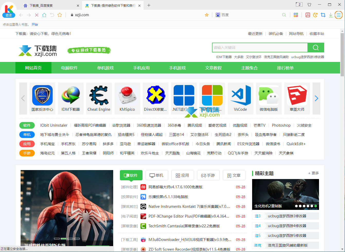Image resolution: width=345 pixels, height=252 pixels.
Task: Click the screenshot crop icon
Action: pos(323,15)
